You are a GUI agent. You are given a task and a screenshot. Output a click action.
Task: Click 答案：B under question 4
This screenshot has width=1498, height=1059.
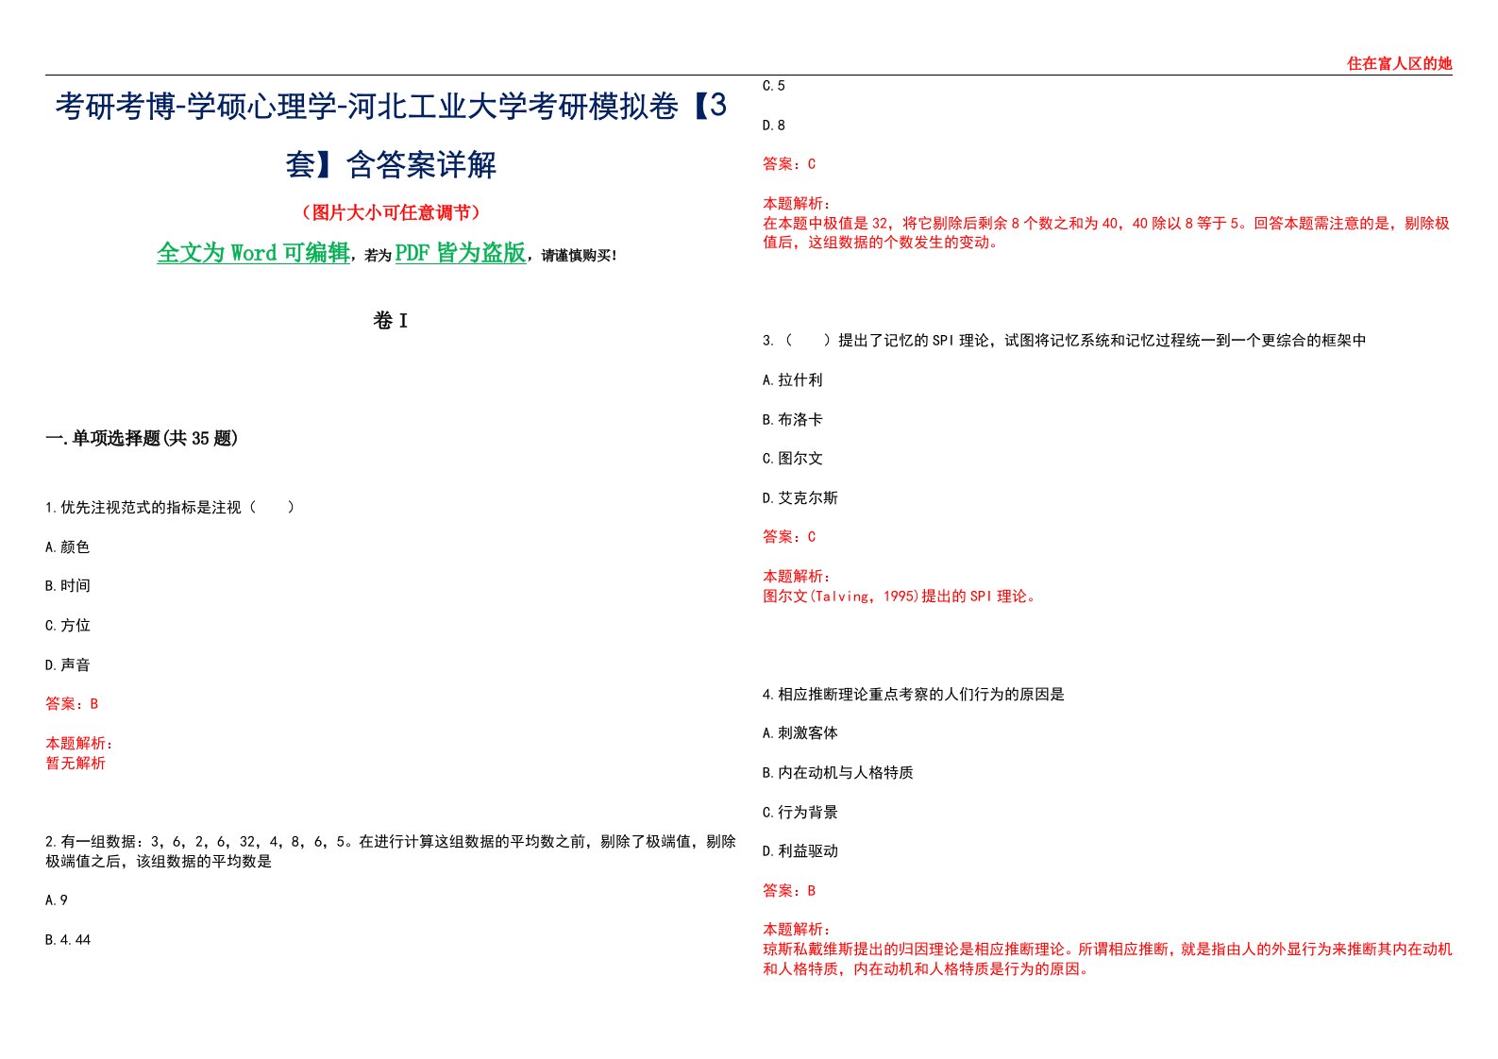pyautogui.click(x=789, y=890)
